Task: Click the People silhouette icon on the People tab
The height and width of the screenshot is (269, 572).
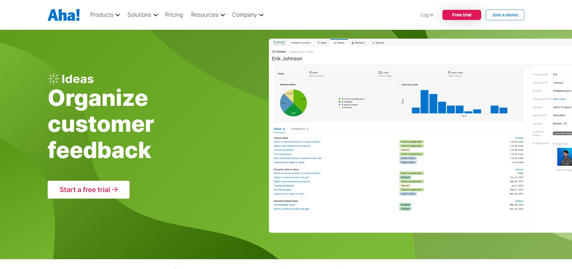Action: point(335,43)
